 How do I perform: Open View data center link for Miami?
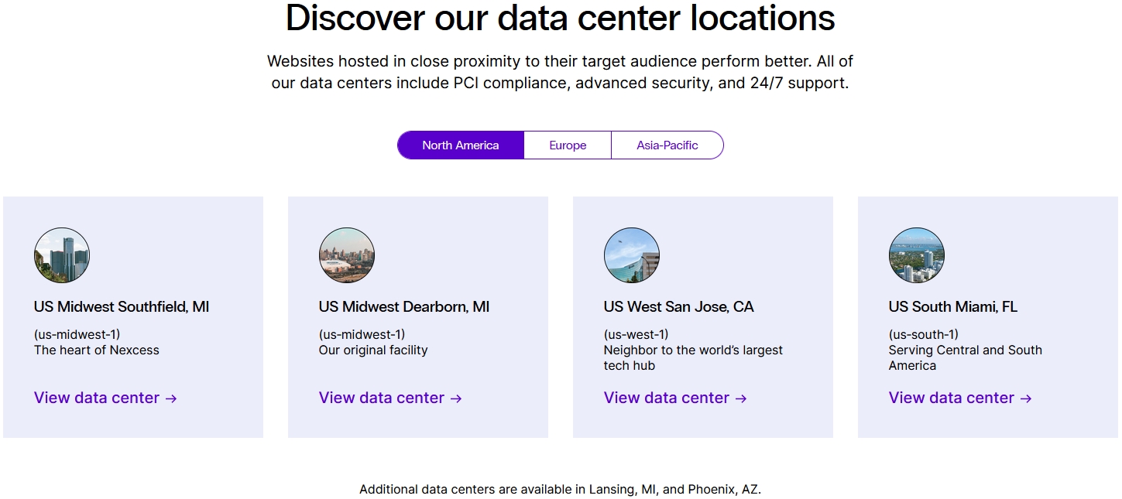click(952, 398)
